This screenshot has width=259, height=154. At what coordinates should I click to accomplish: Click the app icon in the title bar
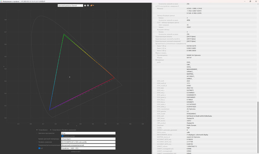point(1,1)
